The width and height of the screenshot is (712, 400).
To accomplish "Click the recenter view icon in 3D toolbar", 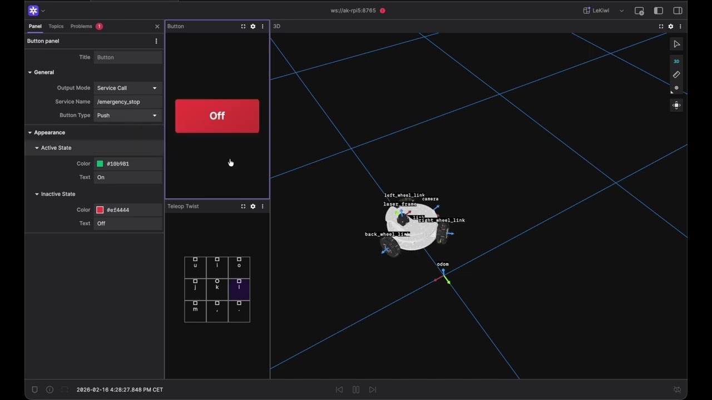I will pos(676,105).
